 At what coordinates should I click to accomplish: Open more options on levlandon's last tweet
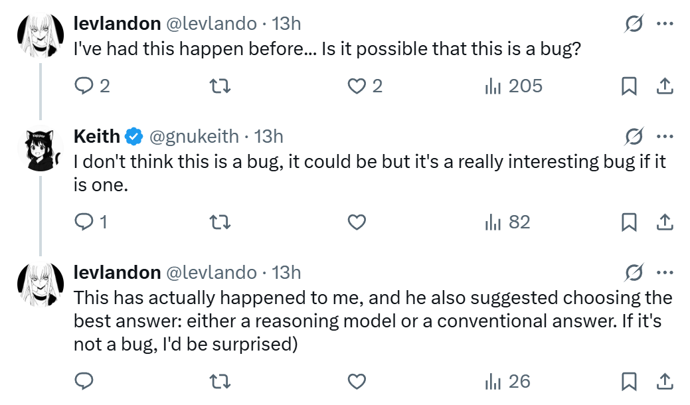pyautogui.click(x=665, y=273)
